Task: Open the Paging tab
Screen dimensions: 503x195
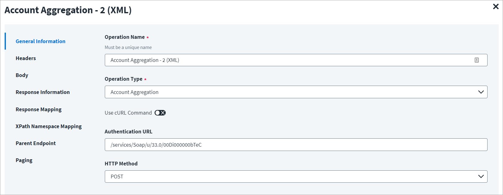Action: [x=24, y=160]
